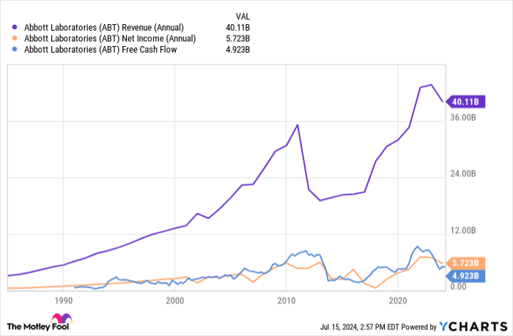Click the 4.923B value in the legend table
Viewport: 513px width, 336px height.
(x=238, y=50)
